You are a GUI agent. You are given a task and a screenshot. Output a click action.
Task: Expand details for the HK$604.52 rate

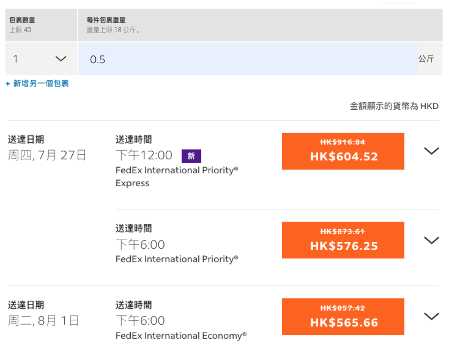[431, 151]
